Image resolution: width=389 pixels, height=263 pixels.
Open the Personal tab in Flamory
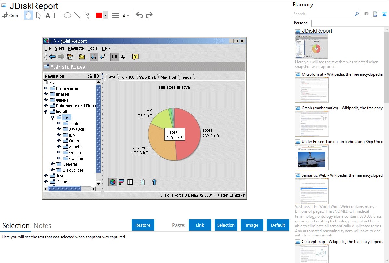[301, 23]
